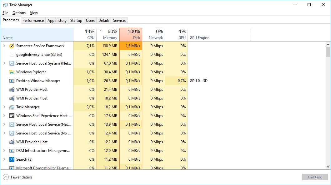Click the Task Manager title bar icon

point(5,5)
